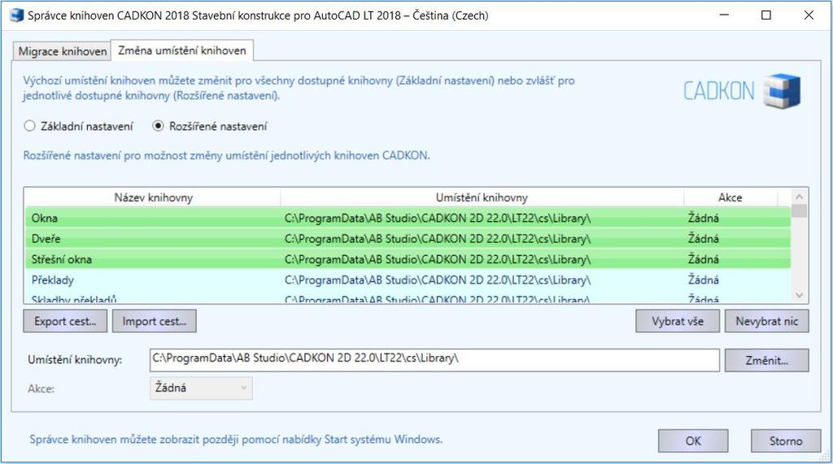
Task: Click the Export cest... button
Action: click(65, 321)
